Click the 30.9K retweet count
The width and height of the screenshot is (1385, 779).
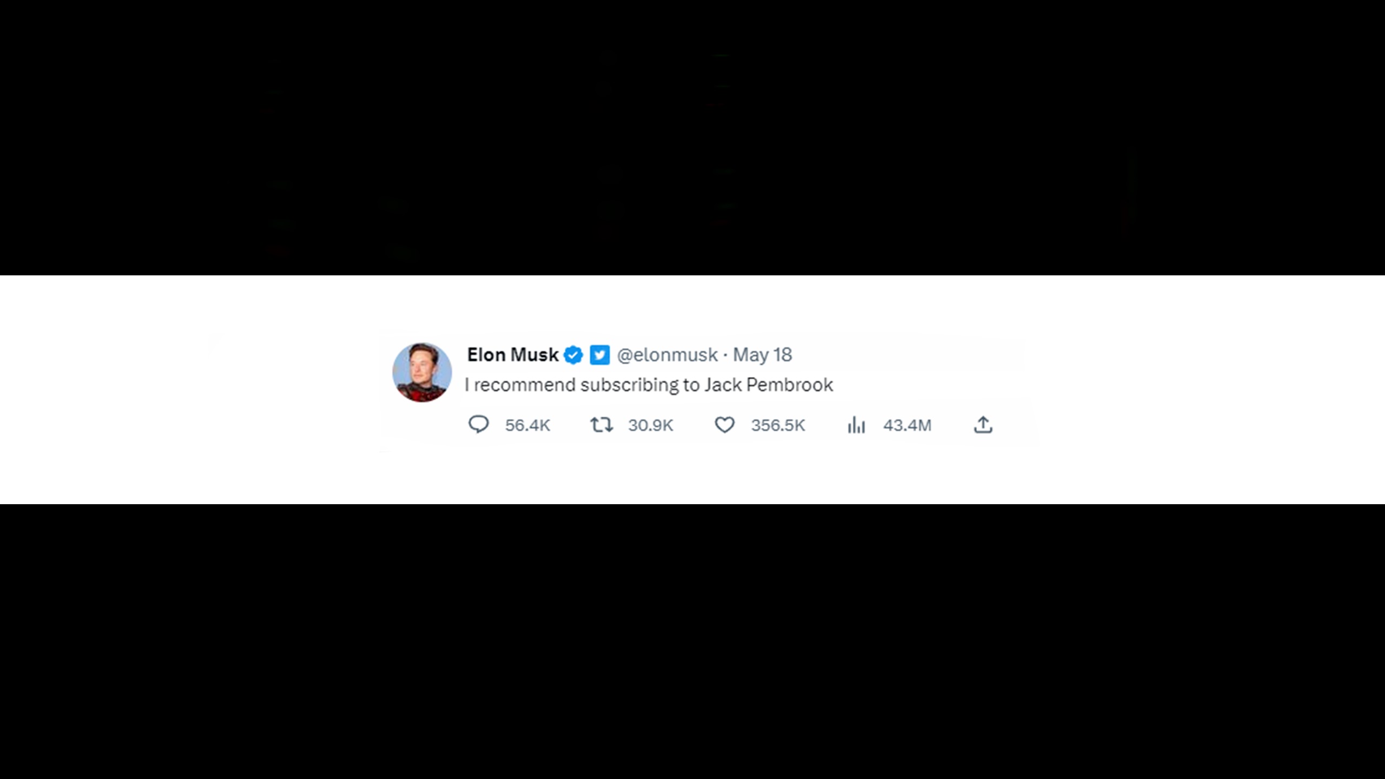click(x=650, y=425)
